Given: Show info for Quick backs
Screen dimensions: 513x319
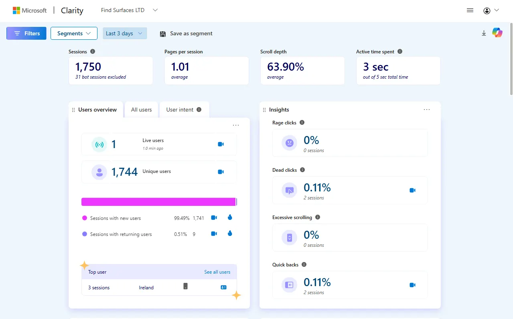Looking at the screenshot, I should coord(304,264).
